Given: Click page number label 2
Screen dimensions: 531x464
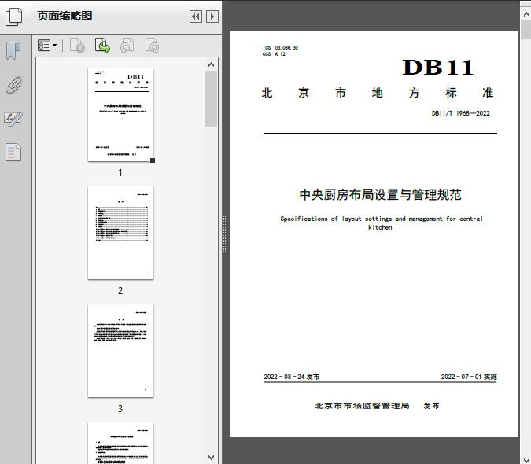Looking at the screenshot, I should (120, 290).
